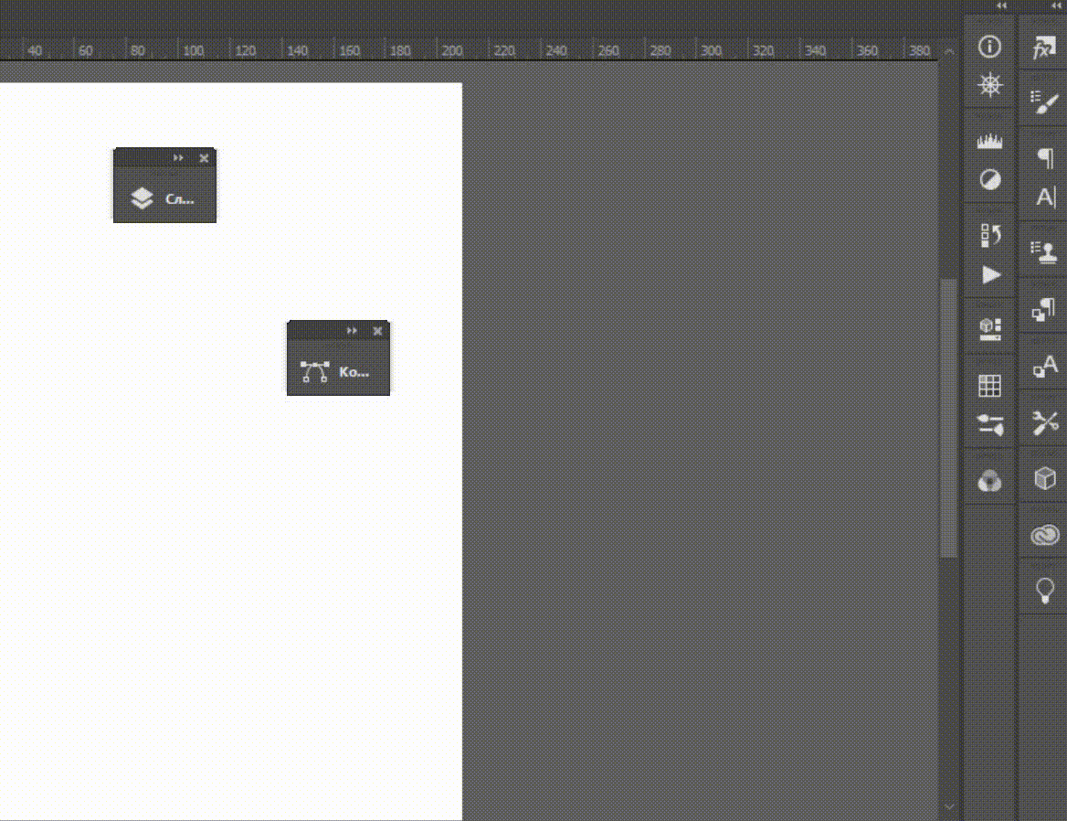Expand the Paths floating panel with double arrows

pos(352,331)
